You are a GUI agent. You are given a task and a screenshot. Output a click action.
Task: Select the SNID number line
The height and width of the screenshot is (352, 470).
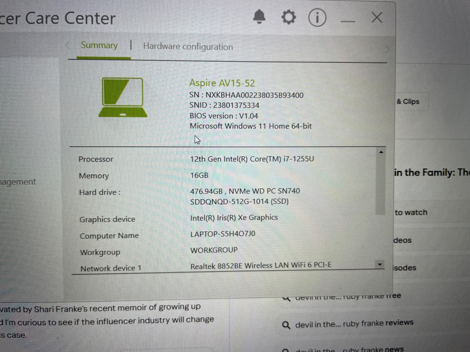click(224, 105)
